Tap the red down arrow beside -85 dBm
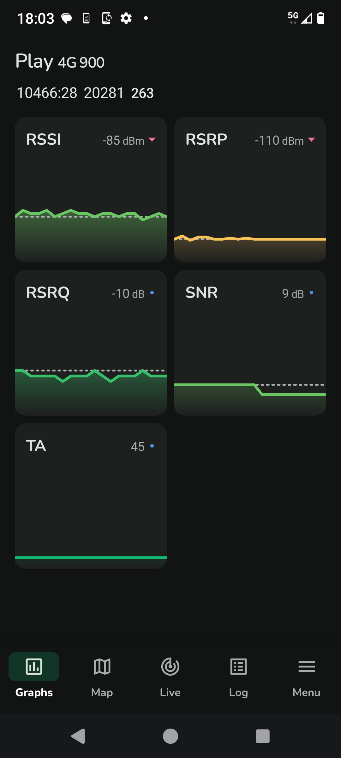Screen dimensions: 341x758 click(x=152, y=140)
